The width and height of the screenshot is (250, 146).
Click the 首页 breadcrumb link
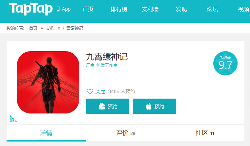tap(33, 28)
